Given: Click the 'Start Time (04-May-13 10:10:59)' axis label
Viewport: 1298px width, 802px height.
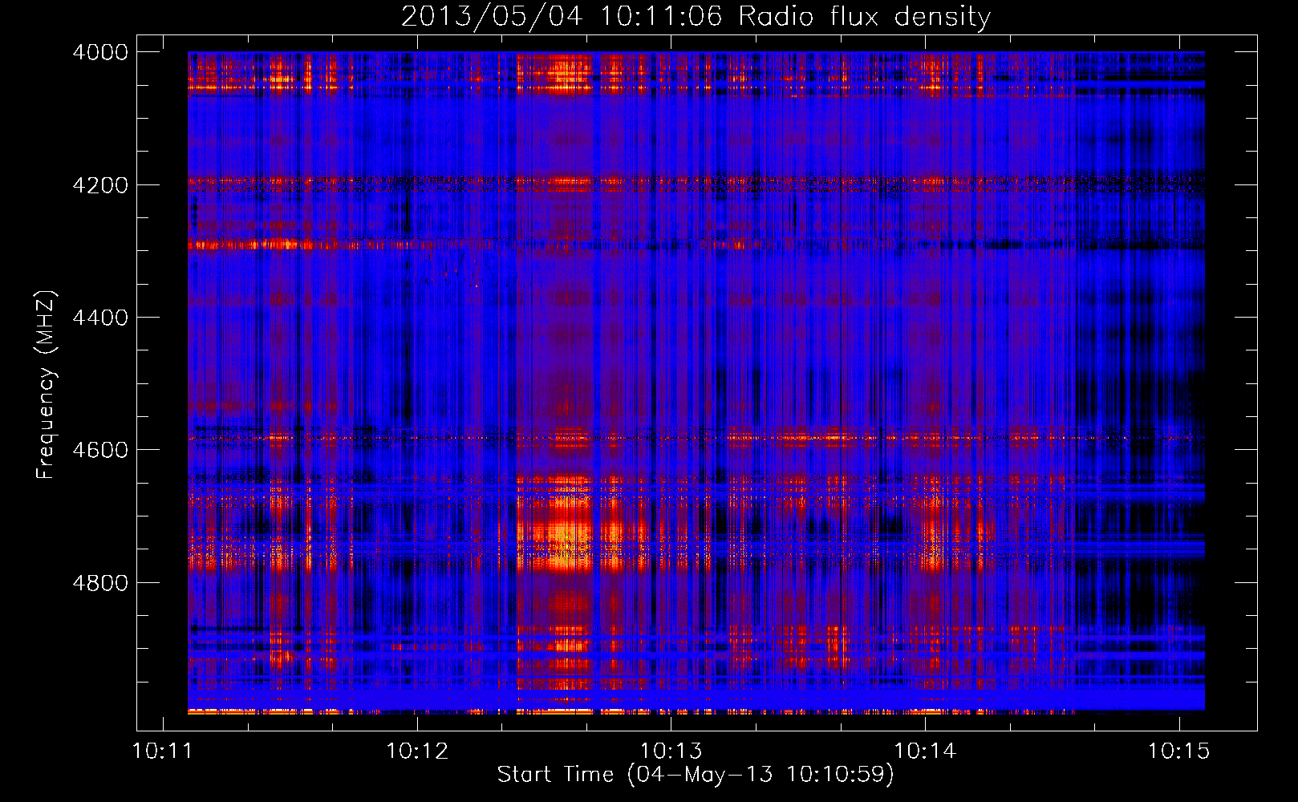Looking at the screenshot, I should [696, 775].
